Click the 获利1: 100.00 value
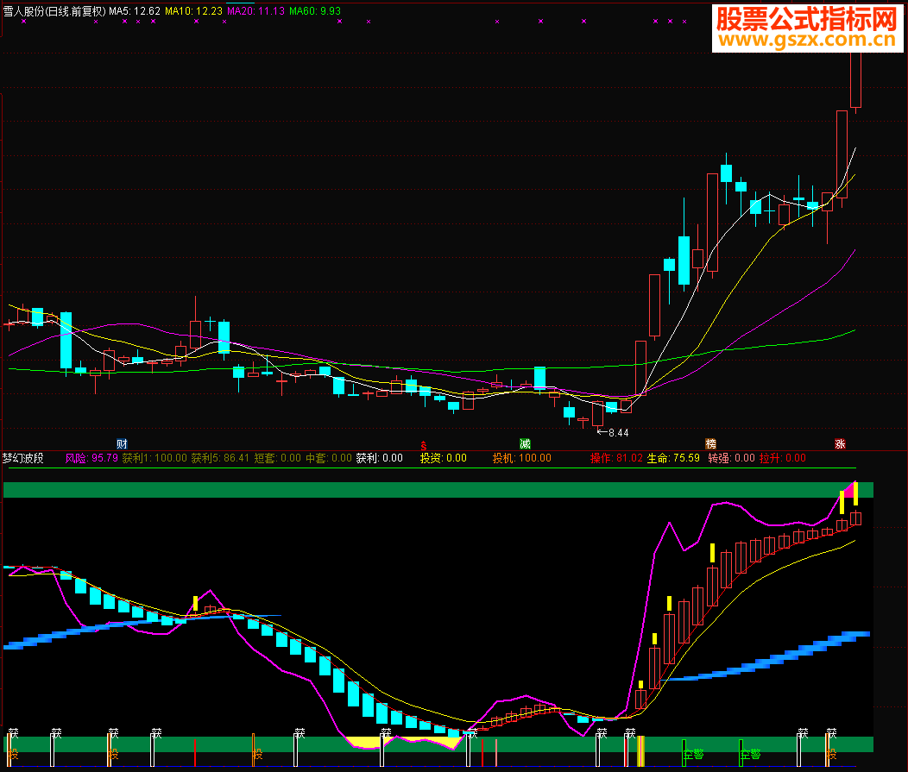 tap(154, 458)
